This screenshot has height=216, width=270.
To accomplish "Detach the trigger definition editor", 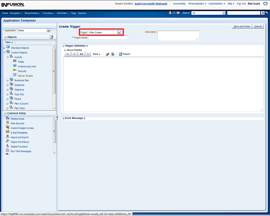I will [x=124, y=54].
